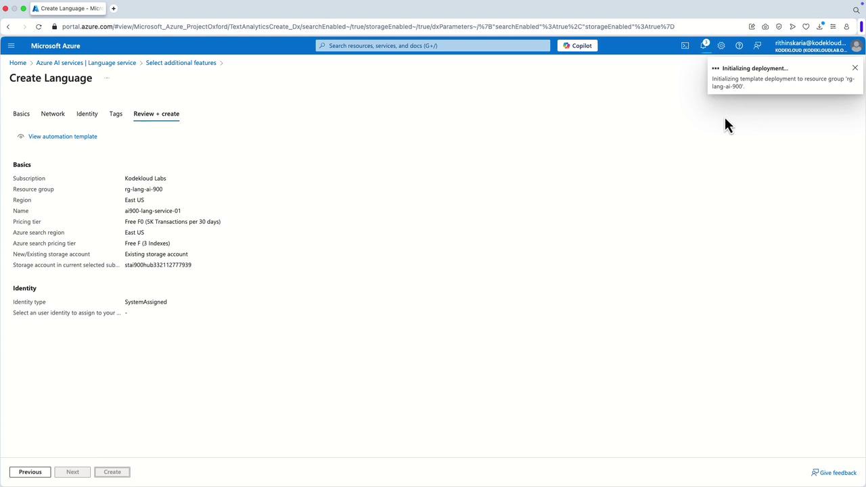Viewport: 866px width, 487px height.
Task: Open Copilot from the header
Action: [x=577, y=46]
